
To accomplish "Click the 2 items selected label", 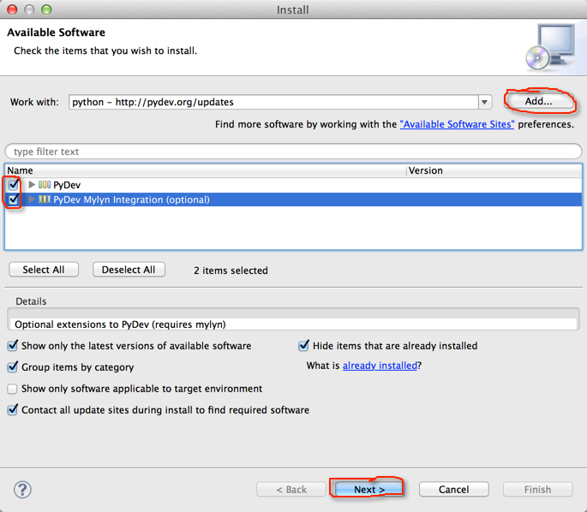I will (x=231, y=271).
